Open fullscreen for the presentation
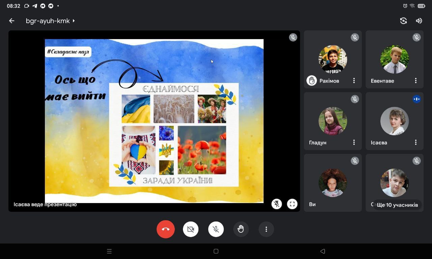This screenshot has height=259, width=432. (x=292, y=204)
